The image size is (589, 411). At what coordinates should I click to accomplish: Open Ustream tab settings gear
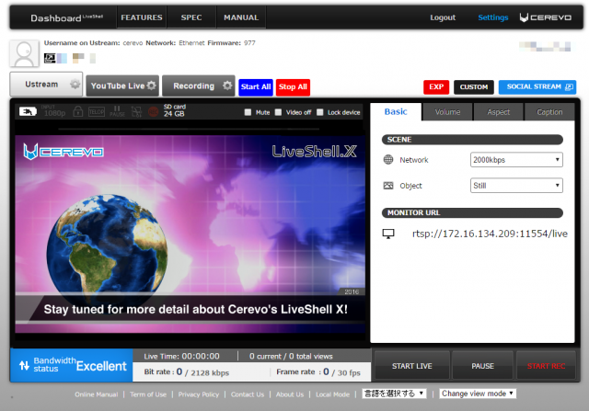pos(75,84)
